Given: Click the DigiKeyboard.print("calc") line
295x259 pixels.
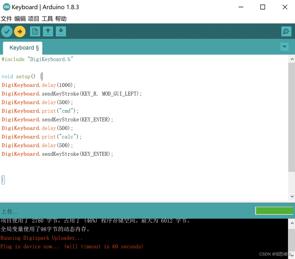Looking at the screenshot, I should tap(41, 137).
